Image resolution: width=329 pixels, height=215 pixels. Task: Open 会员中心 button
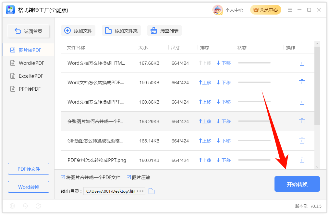pyautogui.click(x=266, y=10)
